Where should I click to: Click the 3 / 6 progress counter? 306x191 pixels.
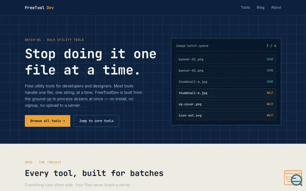pyautogui.click(x=271, y=46)
